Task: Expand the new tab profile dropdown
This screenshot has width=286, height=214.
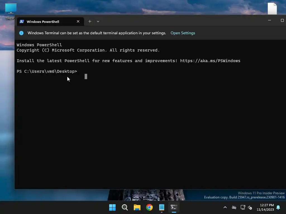Action: tap(98, 21)
